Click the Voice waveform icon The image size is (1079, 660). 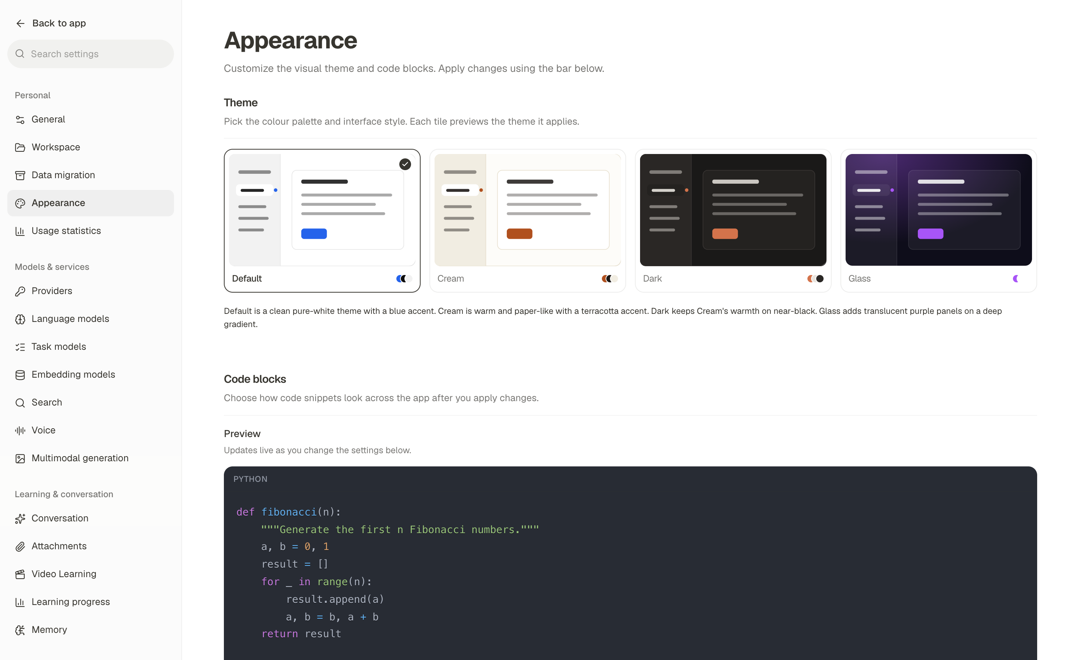click(x=20, y=430)
